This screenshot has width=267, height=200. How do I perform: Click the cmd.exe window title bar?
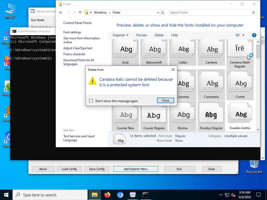pyautogui.click(x=33, y=31)
